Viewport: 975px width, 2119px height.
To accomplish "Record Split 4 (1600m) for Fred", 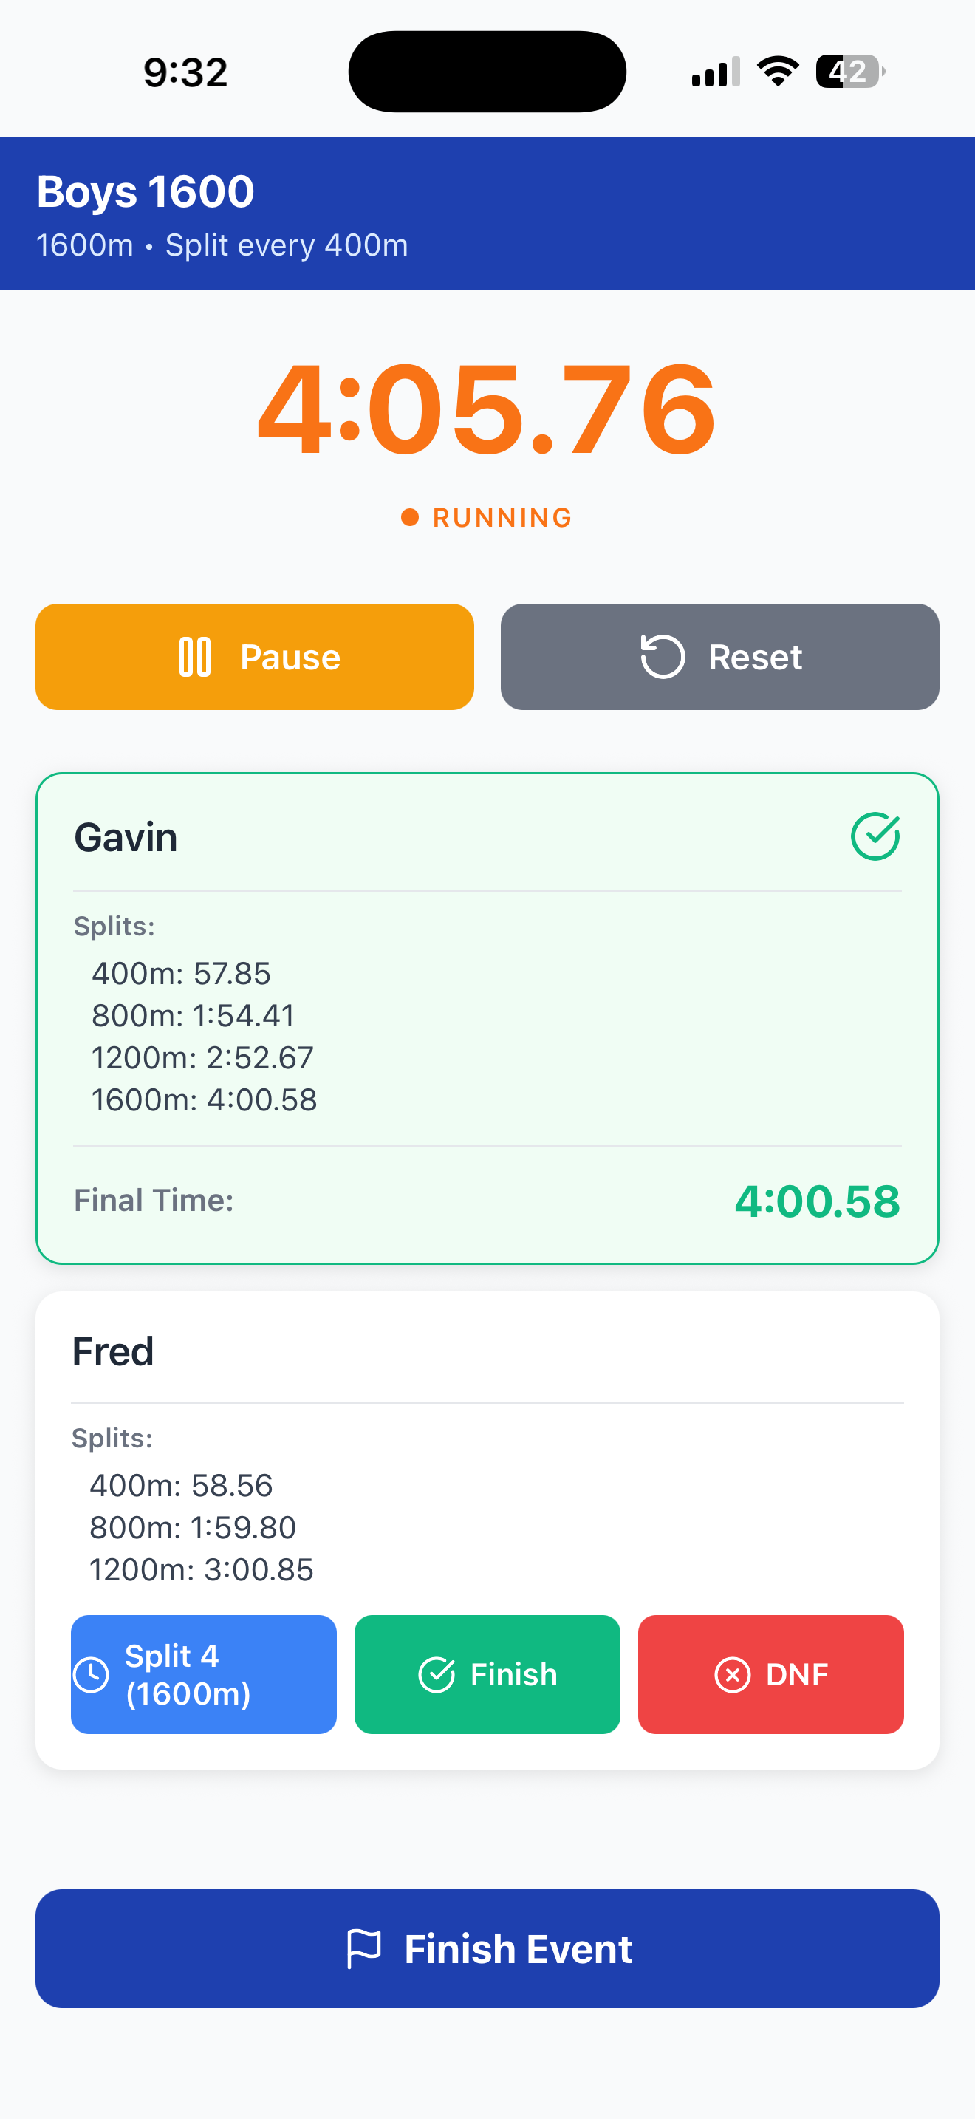I will [x=204, y=1675].
